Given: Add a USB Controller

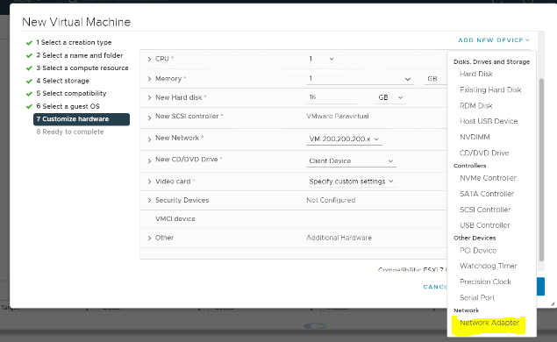Looking at the screenshot, I should 484,225.
